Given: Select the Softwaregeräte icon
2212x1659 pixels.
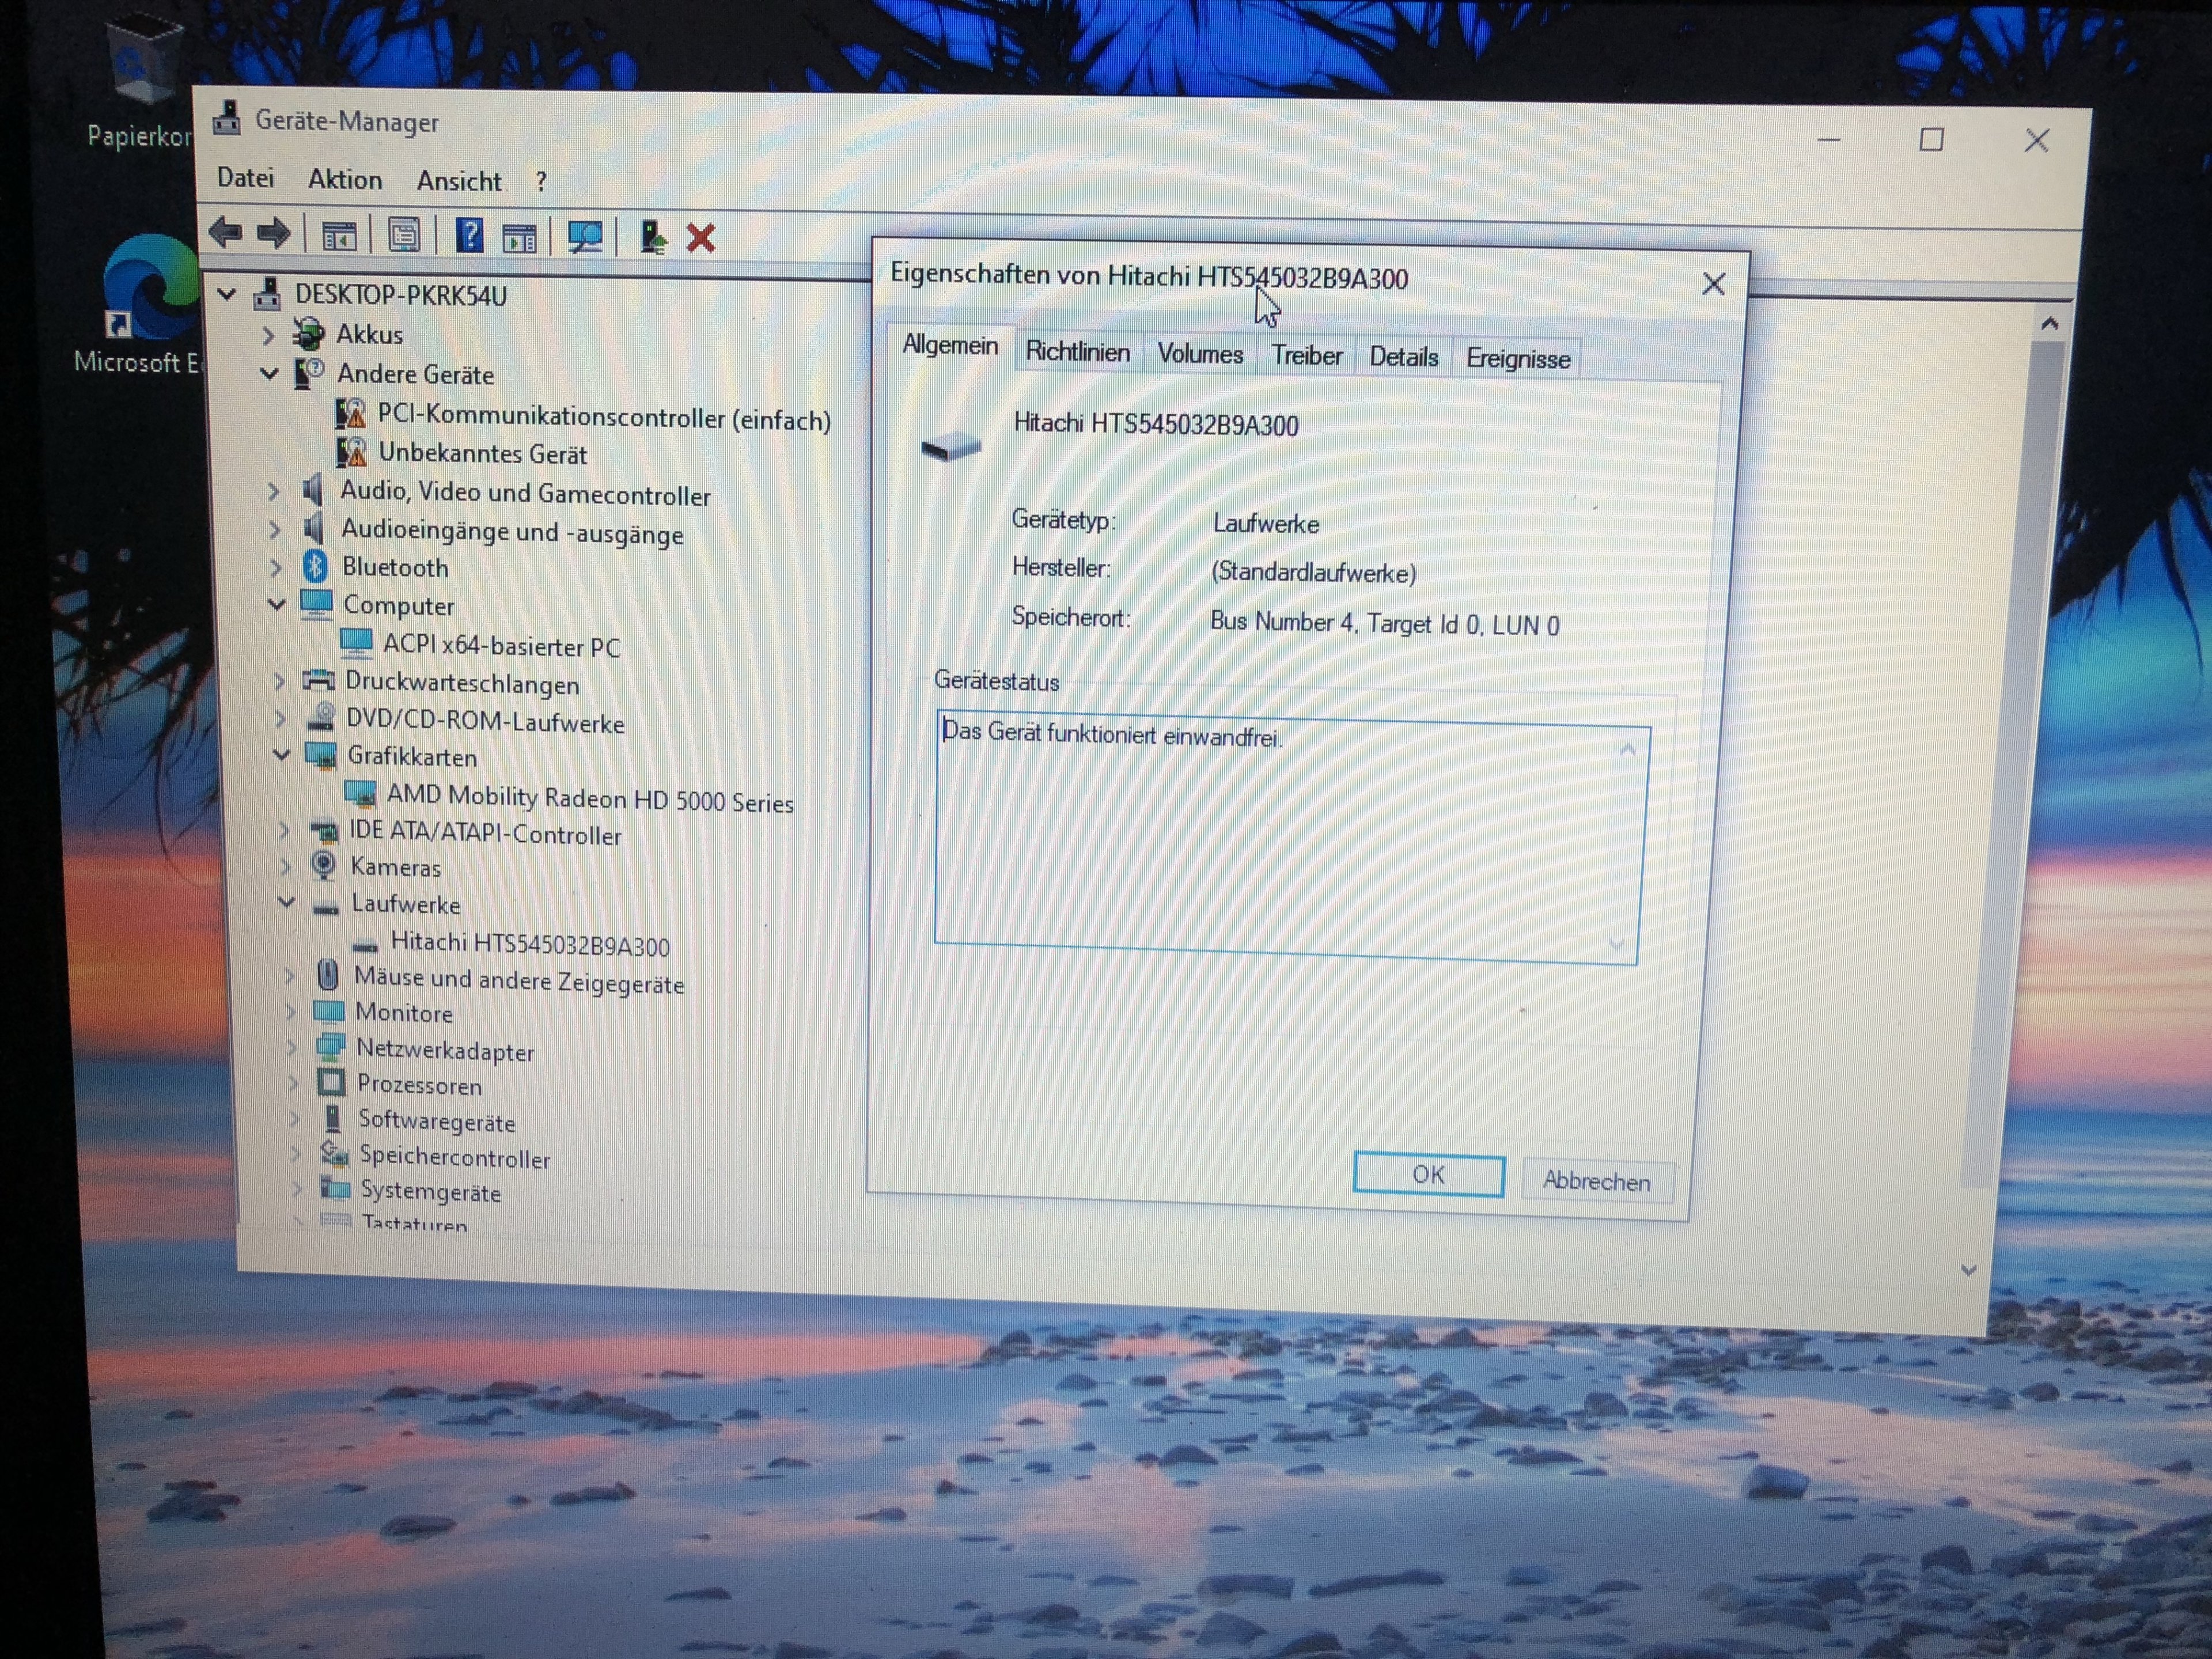Looking at the screenshot, I should [333, 1119].
